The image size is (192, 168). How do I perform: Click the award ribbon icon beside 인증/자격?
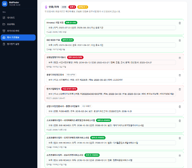coord(46,7)
